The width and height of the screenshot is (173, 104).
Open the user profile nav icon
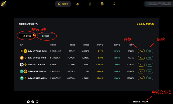click(x=90, y=4)
